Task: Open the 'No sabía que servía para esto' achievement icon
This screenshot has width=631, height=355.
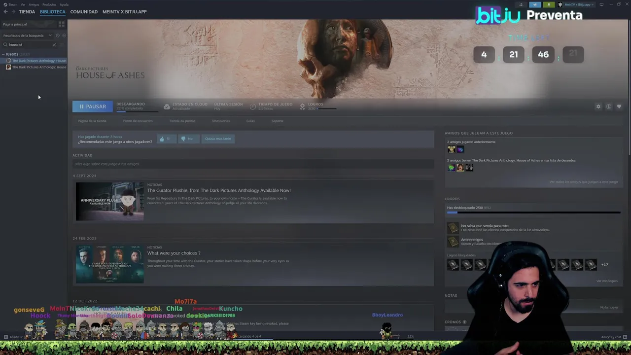Action: tap(453, 228)
